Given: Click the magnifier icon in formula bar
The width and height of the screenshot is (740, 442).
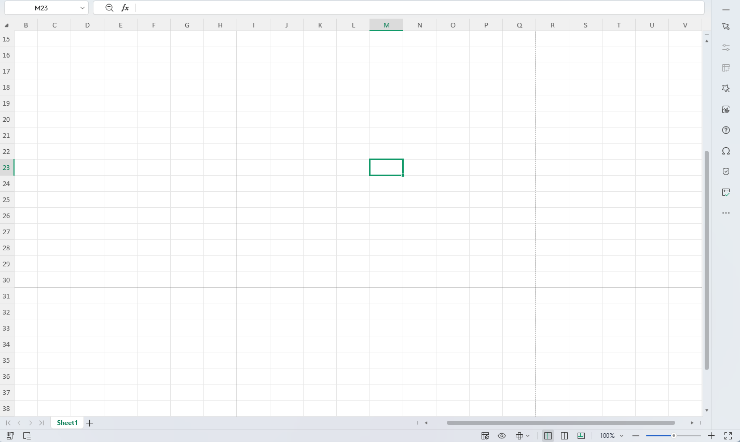Looking at the screenshot, I should 109,8.
